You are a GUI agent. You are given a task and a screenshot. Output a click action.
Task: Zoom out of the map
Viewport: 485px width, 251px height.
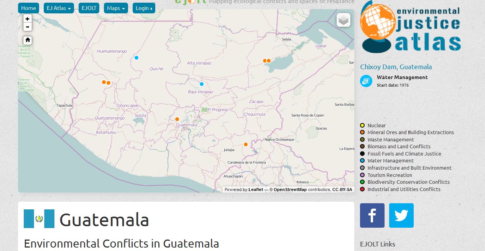coord(27,27)
